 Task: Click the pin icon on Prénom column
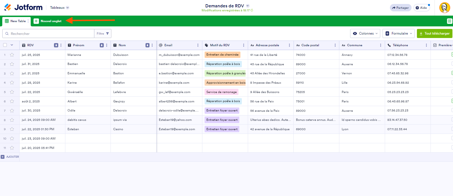pyautogui.click(x=102, y=45)
